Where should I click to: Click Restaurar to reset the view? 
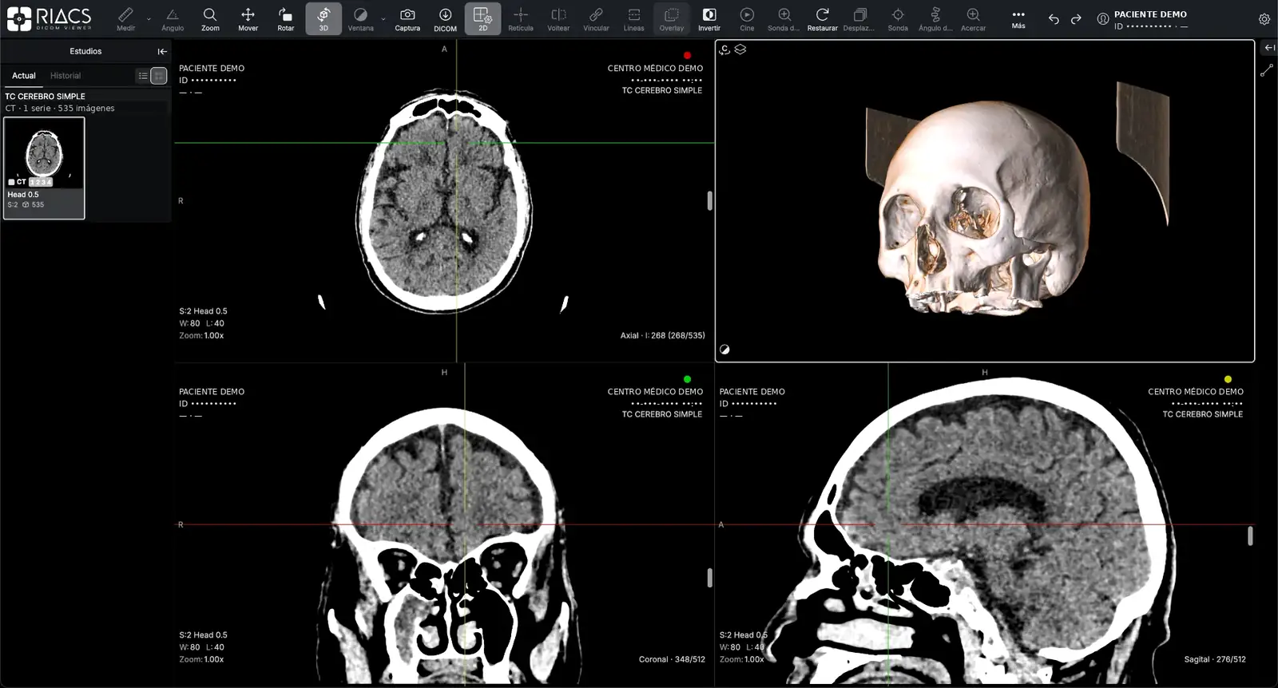[822, 18]
